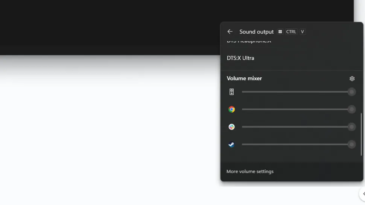
Task: Select DTS:X Ultra spatial sound option
Action: [240, 58]
